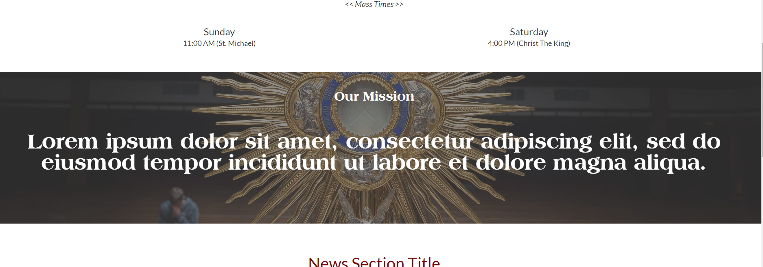Click the word "consectetur" in mission text
Viewport: 763px width, 267px height.
pyautogui.click(x=409, y=142)
